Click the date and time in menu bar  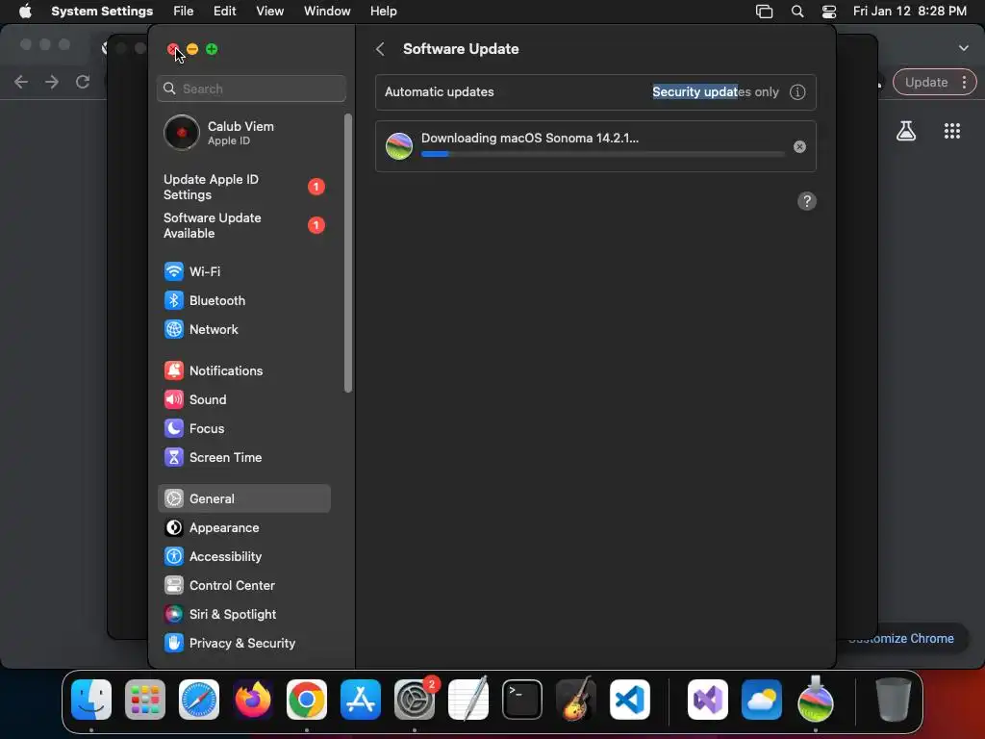click(x=910, y=12)
